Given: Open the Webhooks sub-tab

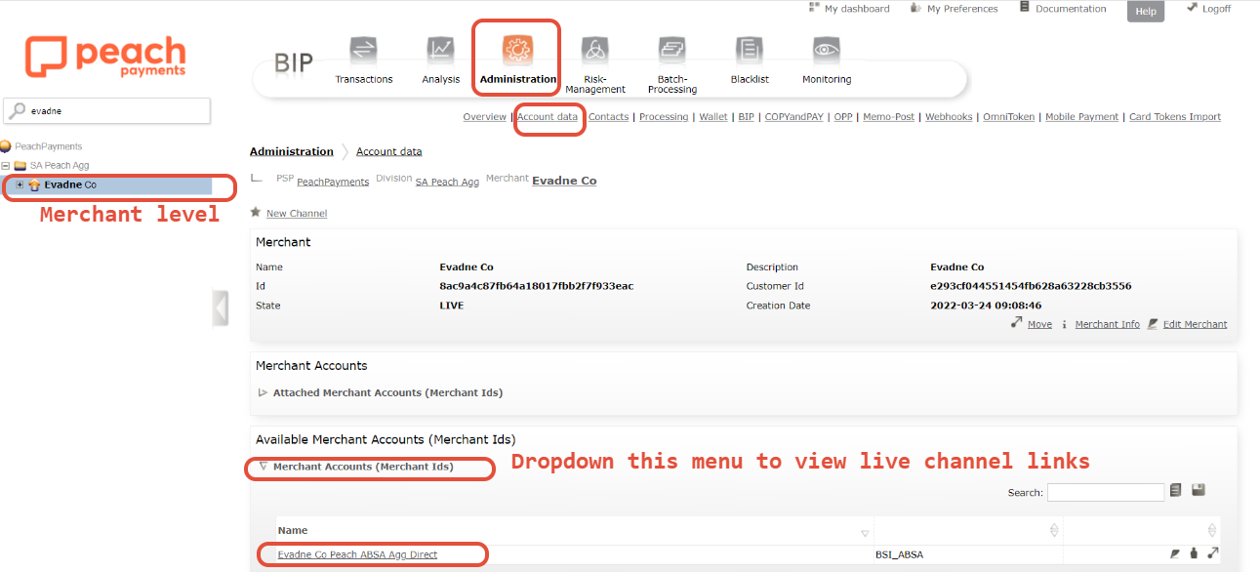Looking at the screenshot, I should (x=949, y=117).
